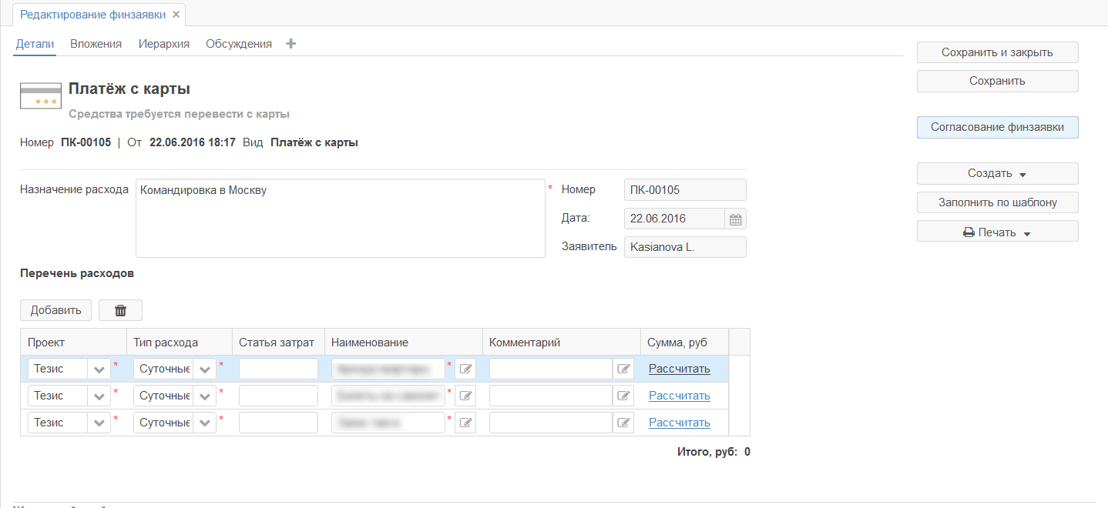Click the Статья затрат column header

pos(278,343)
